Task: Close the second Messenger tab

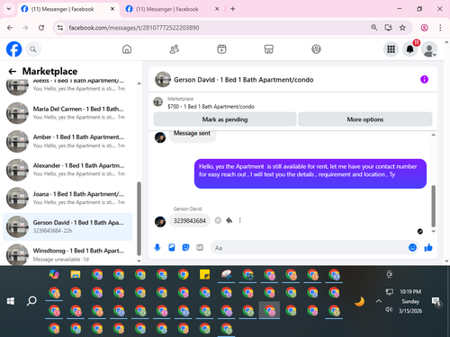Action: [217, 9]
